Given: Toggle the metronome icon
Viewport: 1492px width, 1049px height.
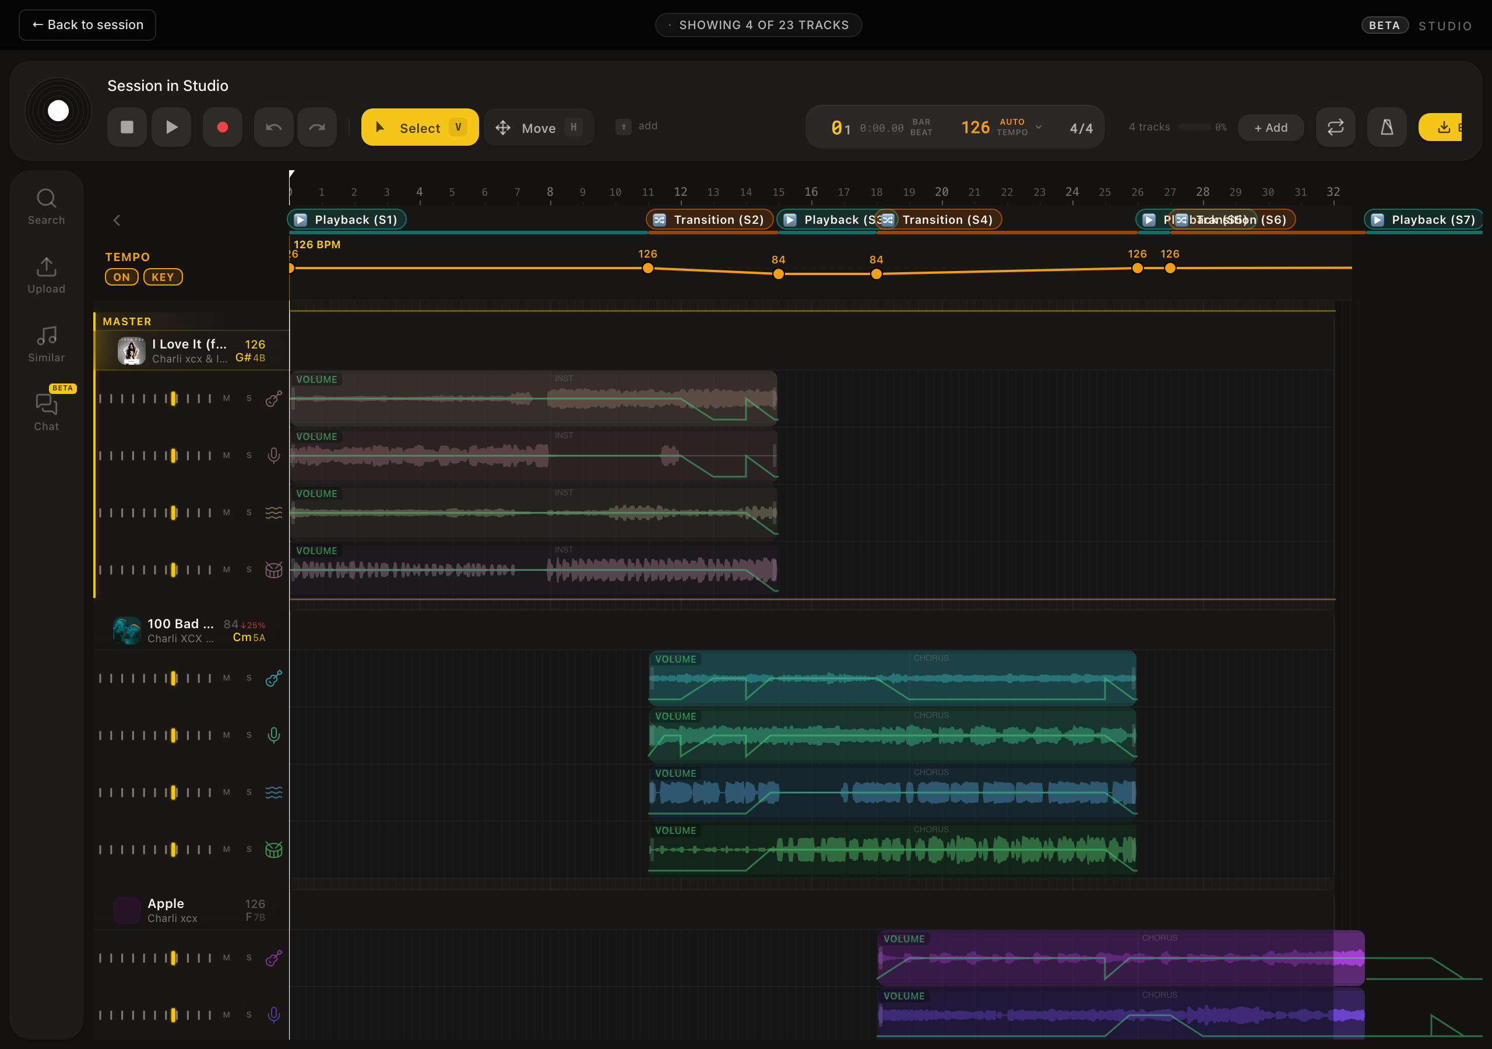Looking at the screenshot, I should [1387, 126].
